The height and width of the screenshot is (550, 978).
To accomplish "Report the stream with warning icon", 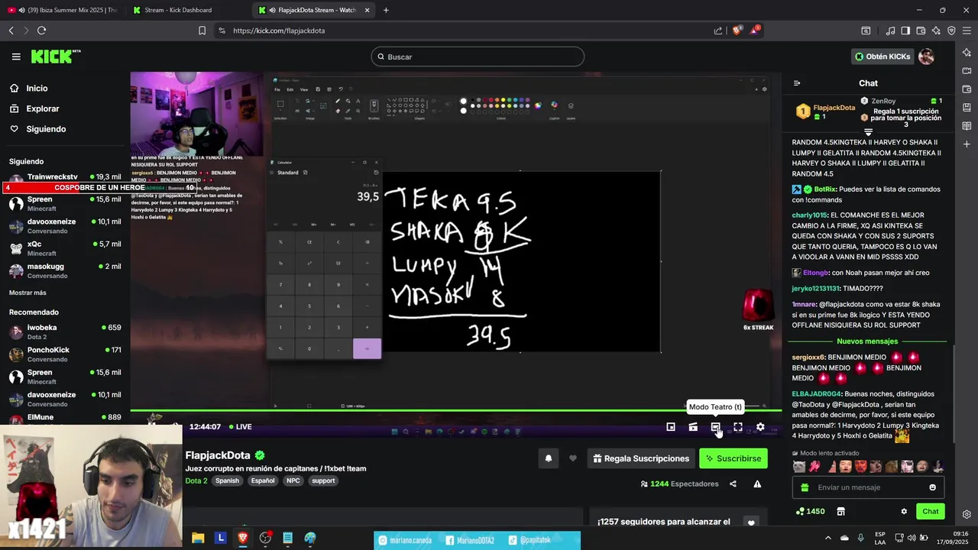I will [757, 484].
